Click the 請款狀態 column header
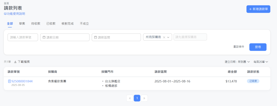The width and height of the screenshot is (277, 106). tap(253, 72)
